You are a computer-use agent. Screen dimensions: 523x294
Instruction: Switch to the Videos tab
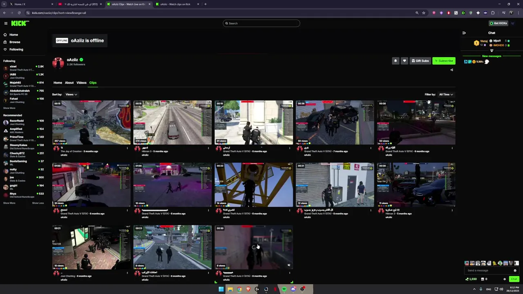[81, 83]
